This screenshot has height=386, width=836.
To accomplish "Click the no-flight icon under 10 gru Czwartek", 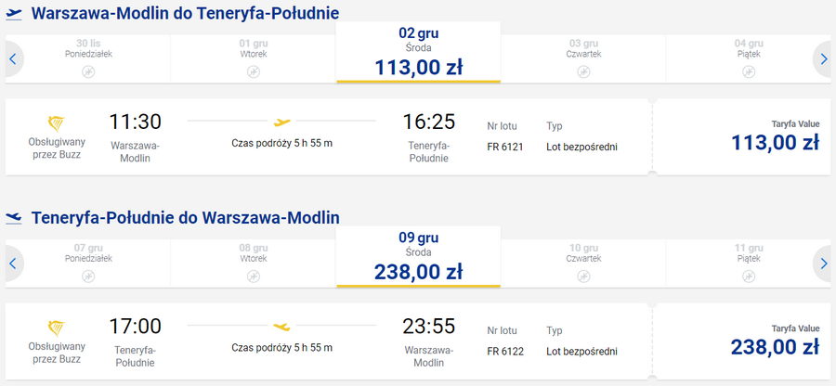I will click(x=584, y=277).
